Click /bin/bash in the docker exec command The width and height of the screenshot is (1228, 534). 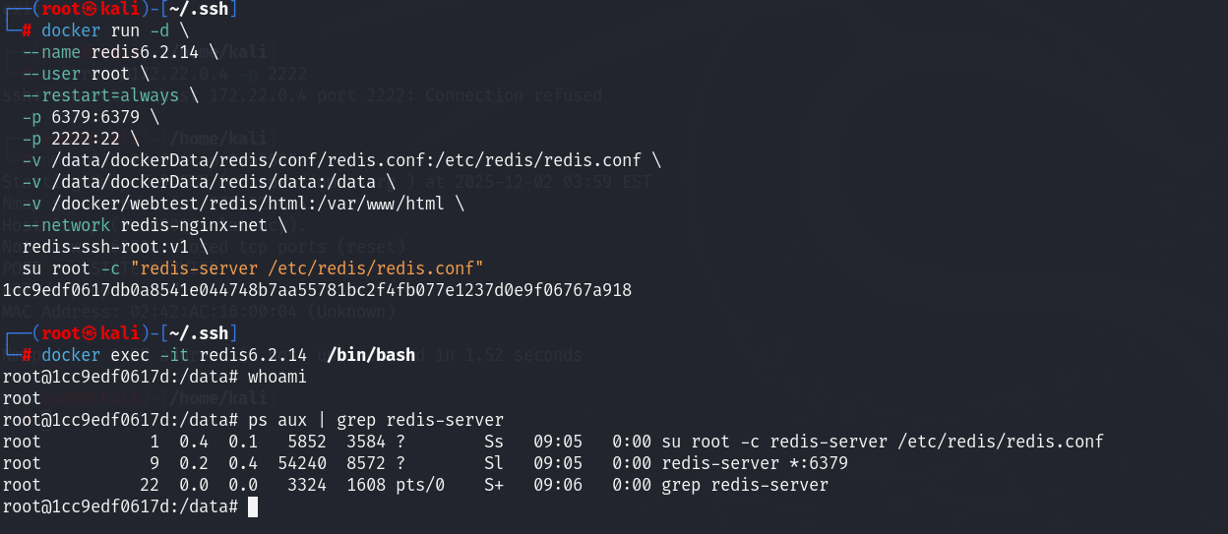pyautogui.click(x=370, y=355)
